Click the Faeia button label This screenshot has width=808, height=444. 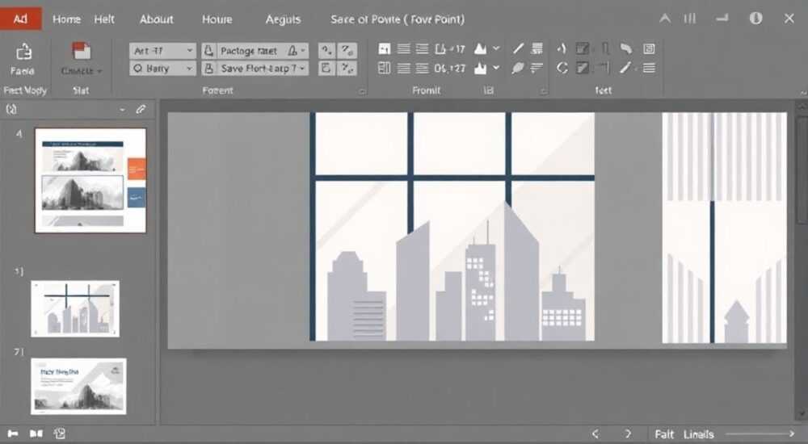(x=22, y=71)
